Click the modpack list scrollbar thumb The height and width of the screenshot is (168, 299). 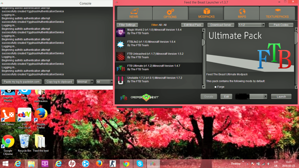click(x=203, y=42)
